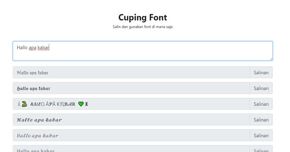Click the partially visible bottom Salinan button

261,150
